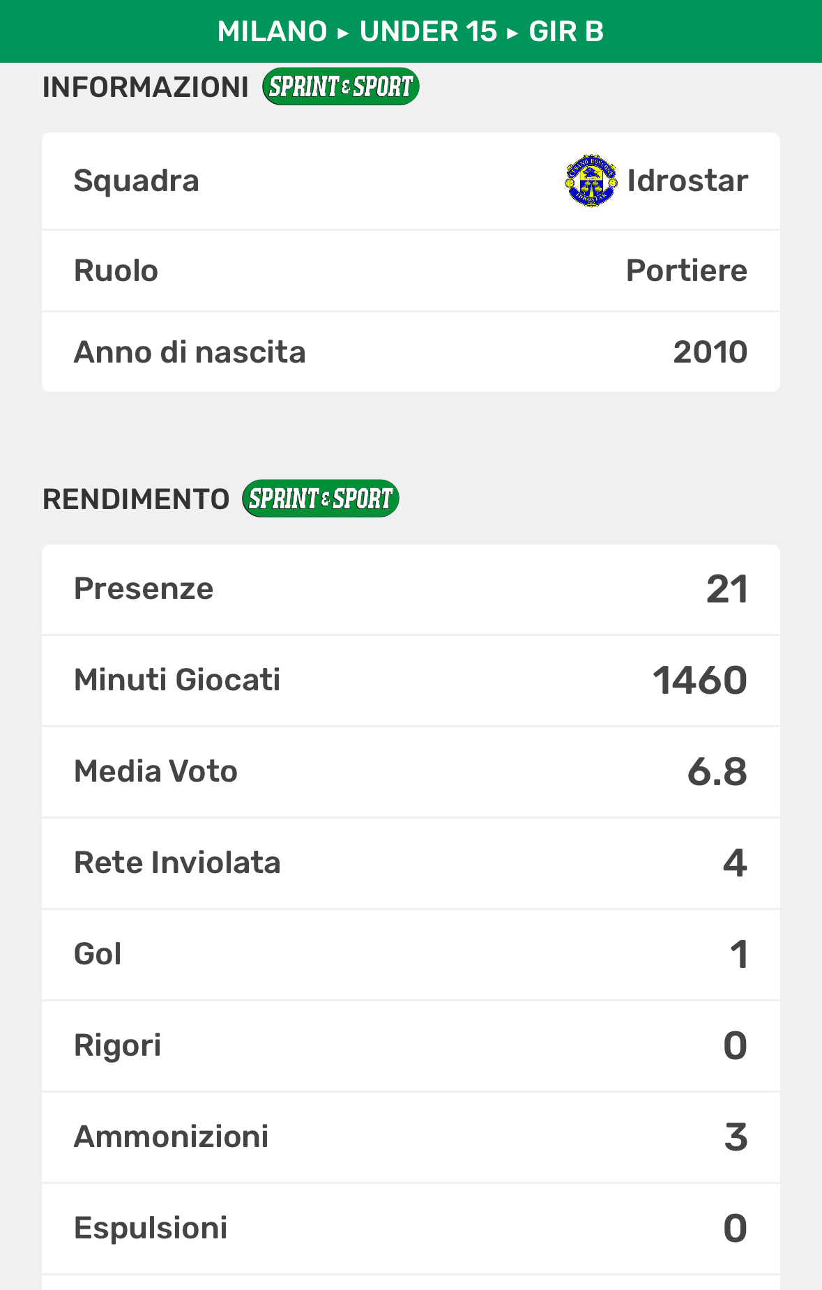822x1290 pixels.
Task: Select the Ammonizioni row
Action: point(411,1137)
